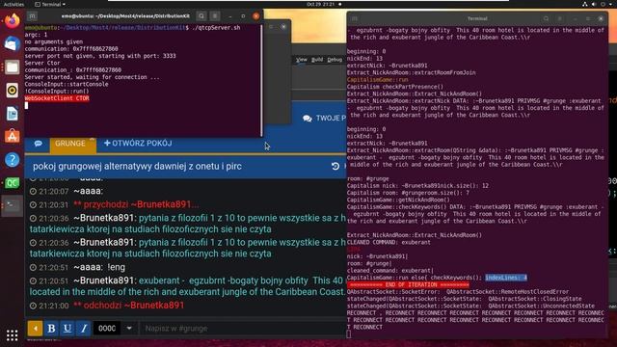
Task: Click the ~Brunetka891 exuberant message at 21:20:51
Action: 188,286
